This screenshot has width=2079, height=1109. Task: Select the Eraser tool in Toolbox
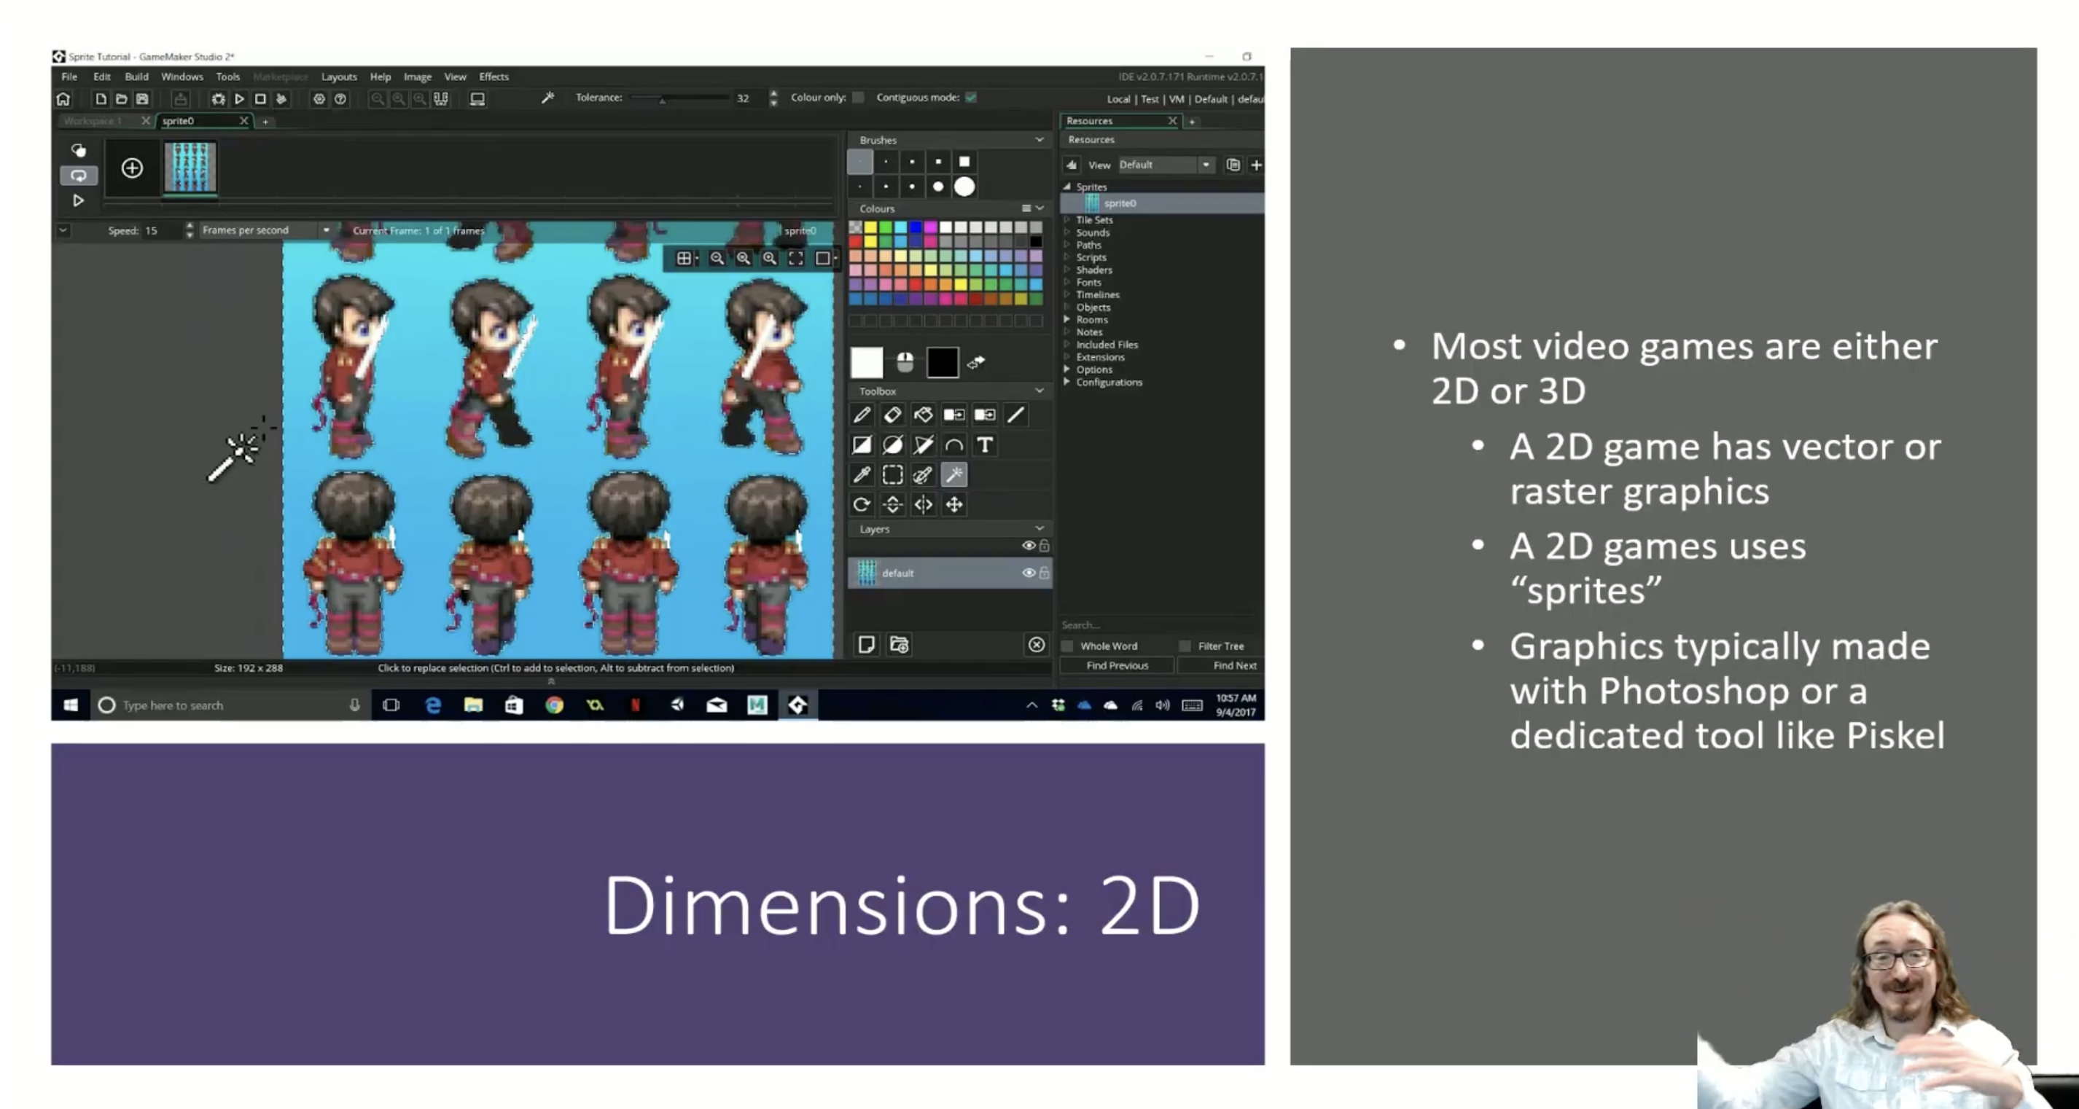pos(892,415)
